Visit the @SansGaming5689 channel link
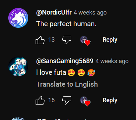 coord(65,61)
